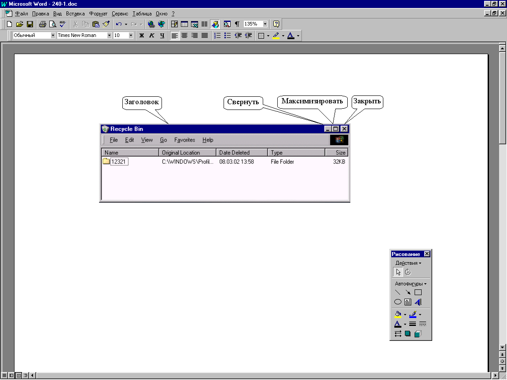Viewport: 507px width, 380px height.
Task: Insert a bulleted list
Action: point(228,36)
